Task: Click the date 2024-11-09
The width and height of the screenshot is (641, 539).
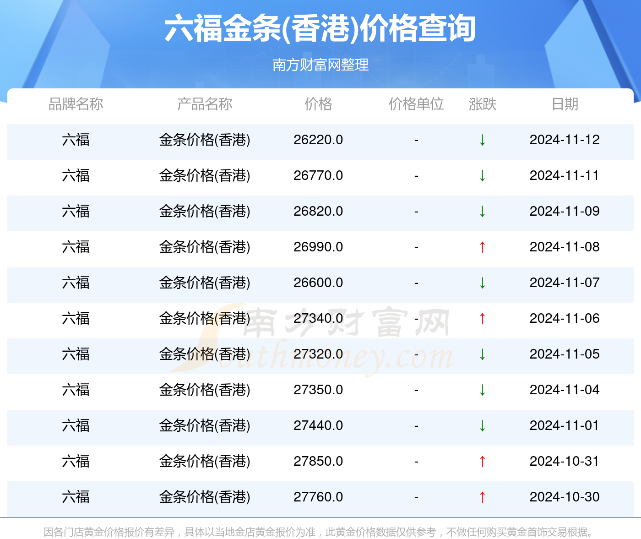Action: (565, 211)
